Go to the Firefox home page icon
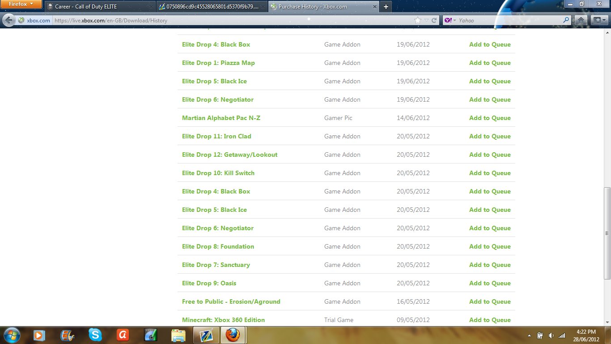 pyautogui.click(x=581, y=20)
